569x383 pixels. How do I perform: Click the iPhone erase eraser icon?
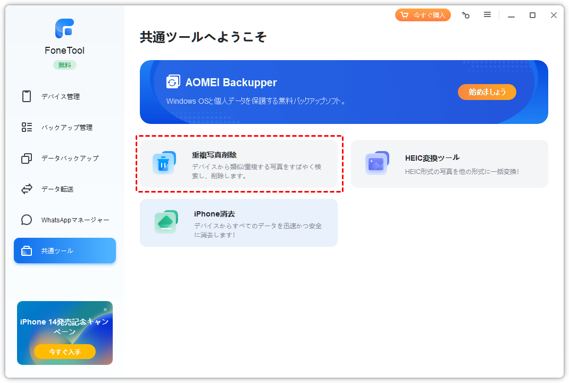[x=166, y=222]
